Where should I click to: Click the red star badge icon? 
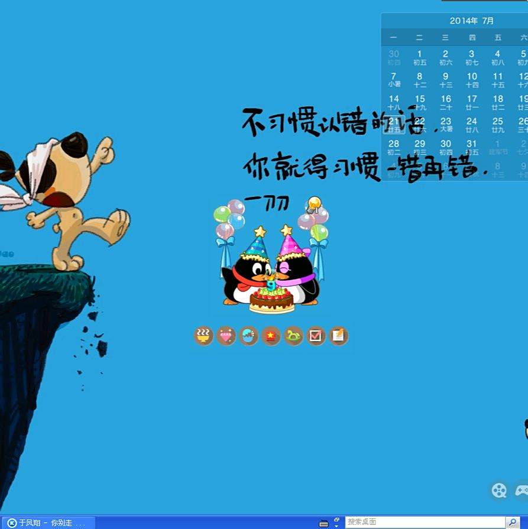coord(271,336)
